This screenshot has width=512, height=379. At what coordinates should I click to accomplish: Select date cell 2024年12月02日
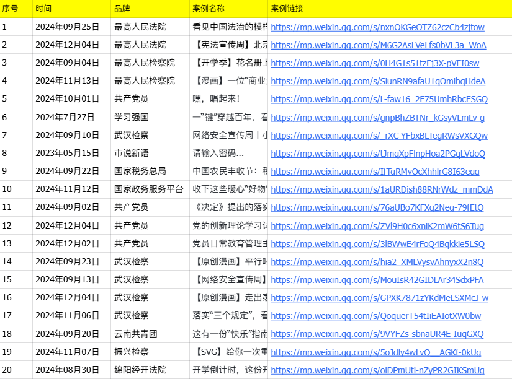pos(72,243)
